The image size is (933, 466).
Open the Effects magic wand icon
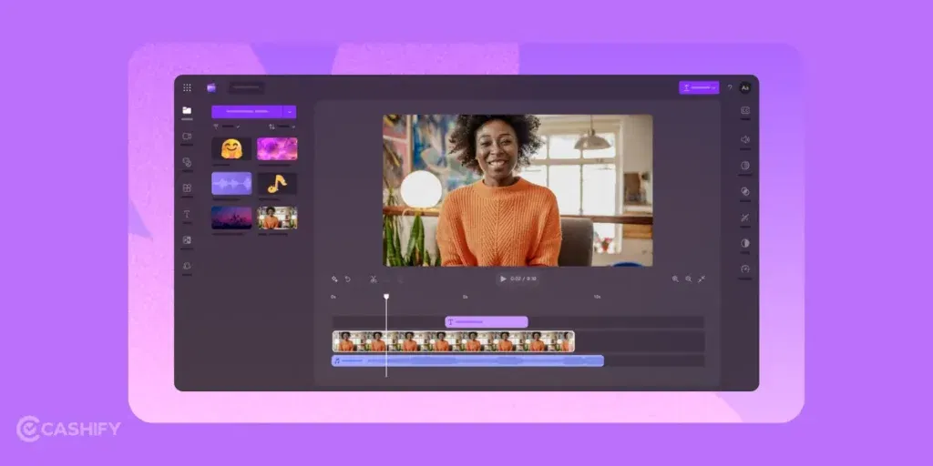[x=745, y=218]
